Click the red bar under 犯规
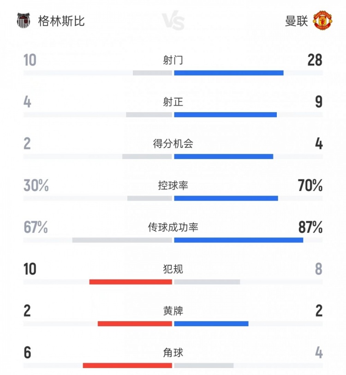This screenshot has height=375, width=346. pyautogui.click(x=131, y=282)
